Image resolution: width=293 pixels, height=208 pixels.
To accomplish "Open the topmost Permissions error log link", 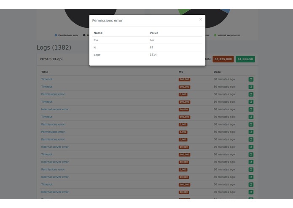I will click(53, 94).
